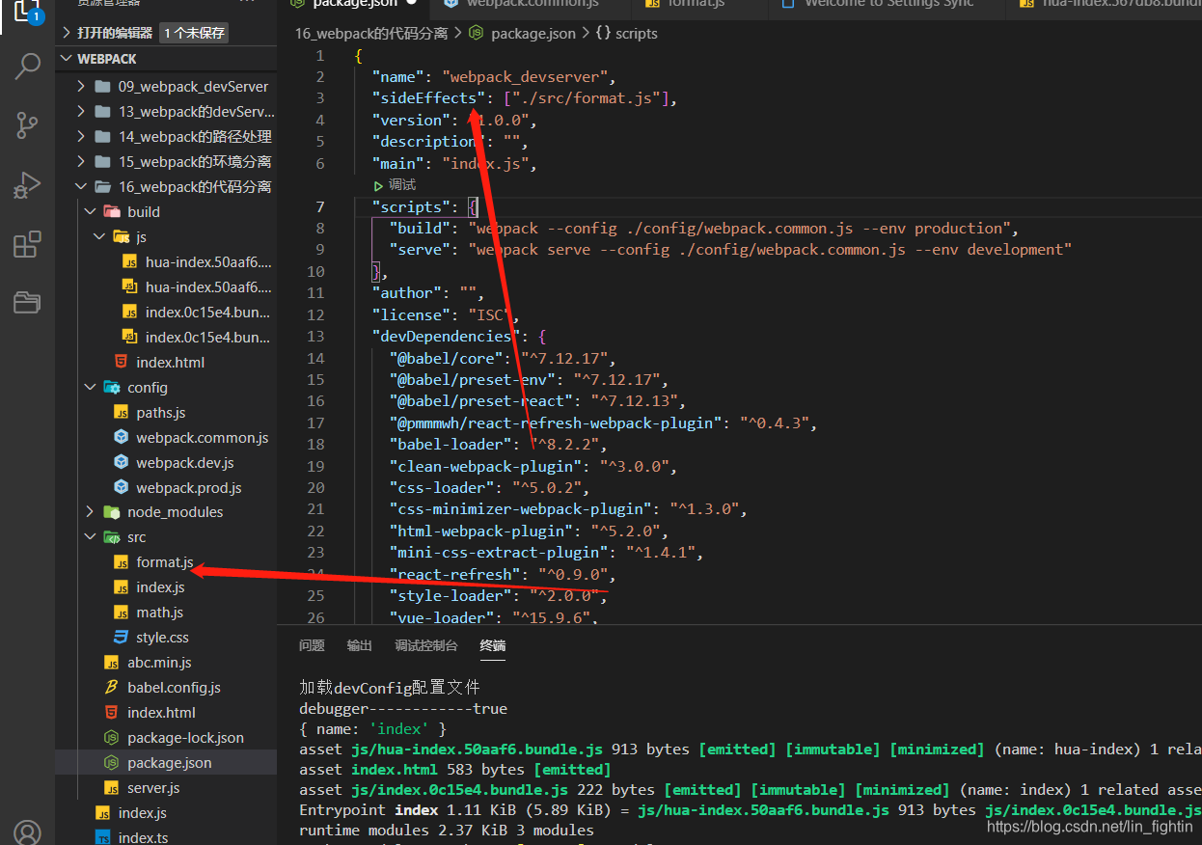Screen dimensions: 1202x845
Task: Click the TS icon next to index.ts
Action: [x=102, y=837]
